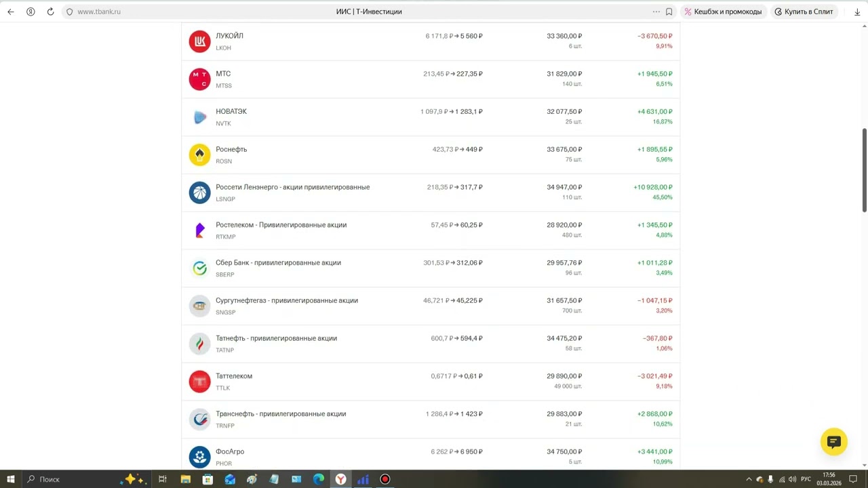Open Task View on taskbar
Screen dimensions: 868x488
[163, 479]
